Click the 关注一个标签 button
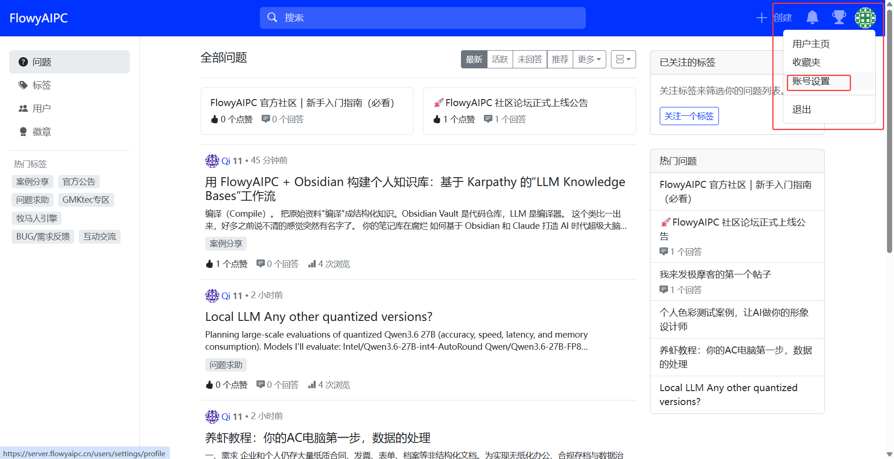Viewport: 894px width, 459px height. pyautogui.click(x=689, y=116)
